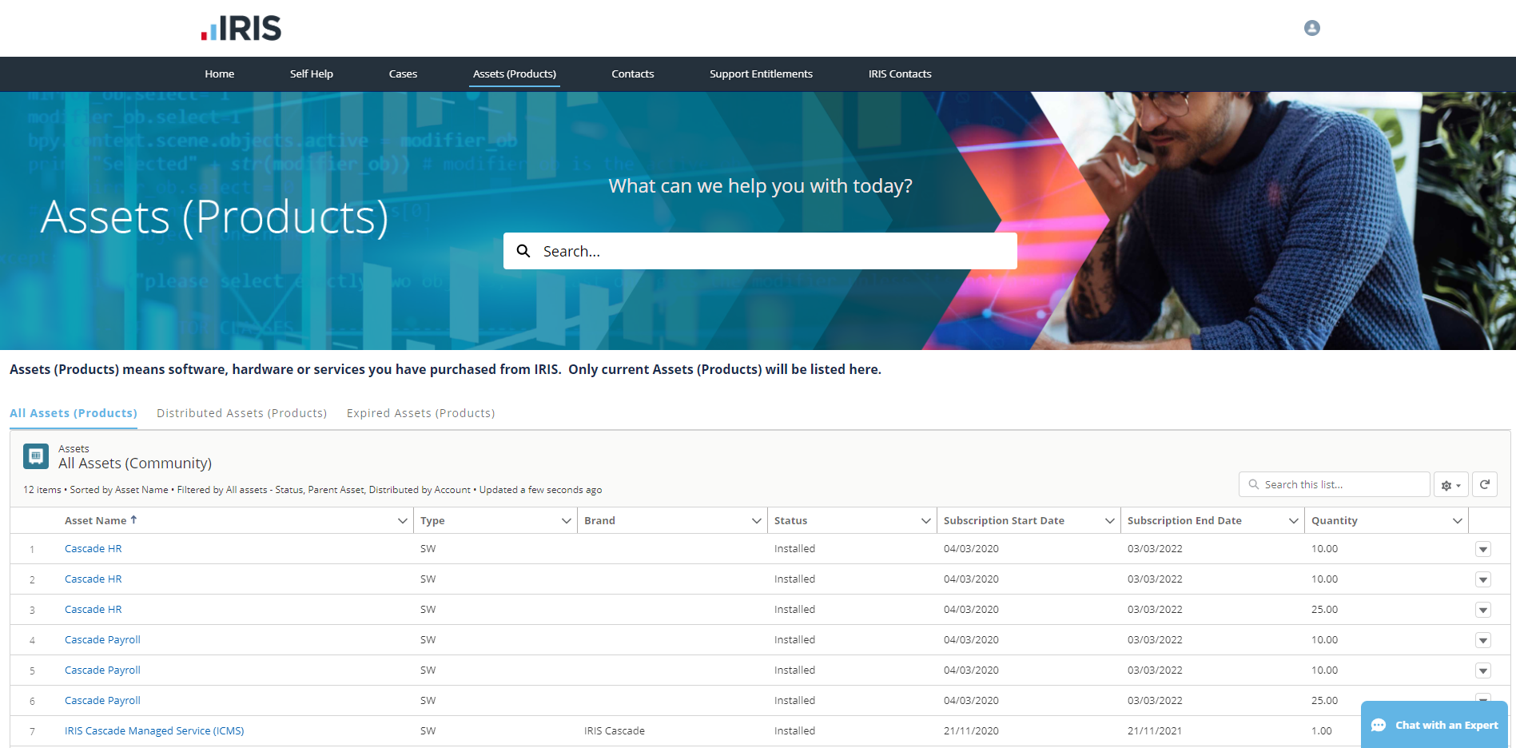
Task: Click the Chat with an Expert button
Action: [x=1434, y=725]
